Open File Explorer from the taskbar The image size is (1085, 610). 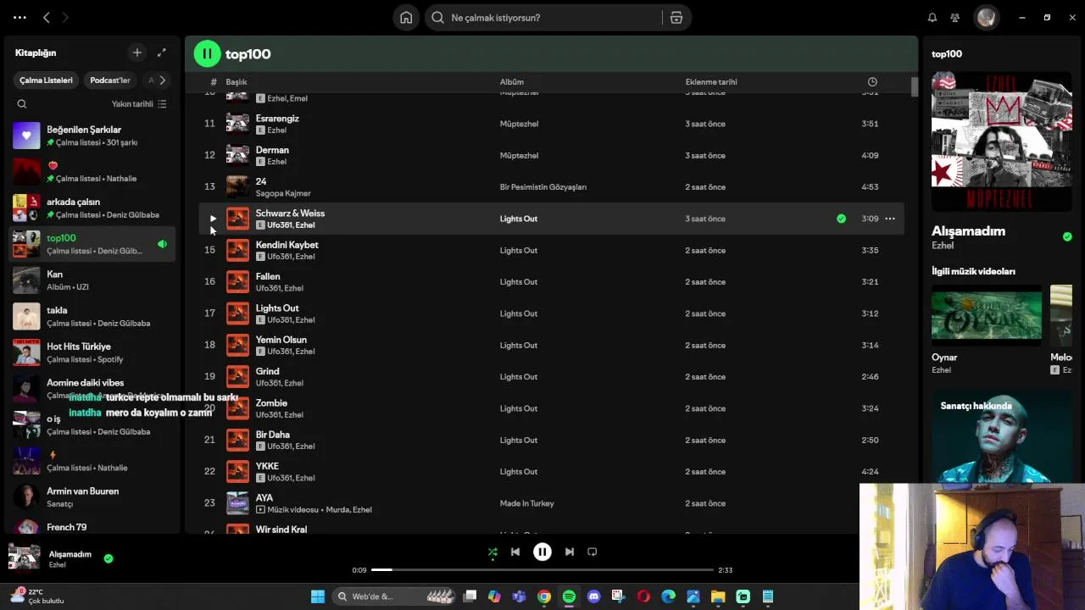coord(718,596)
